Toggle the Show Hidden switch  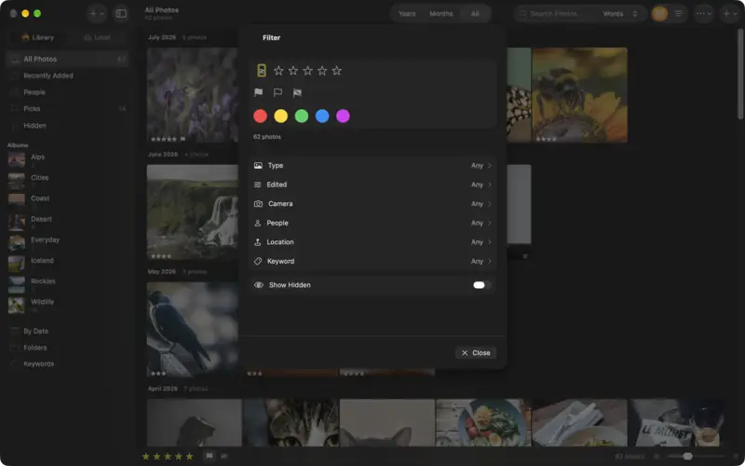(481, 285)
